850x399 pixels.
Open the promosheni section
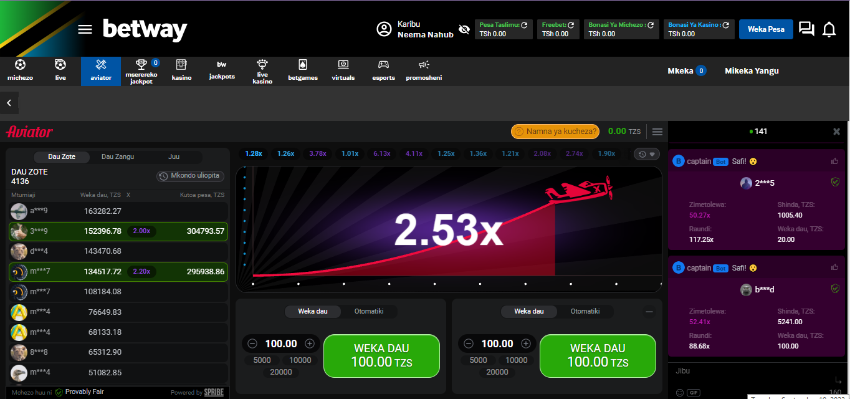424,70
